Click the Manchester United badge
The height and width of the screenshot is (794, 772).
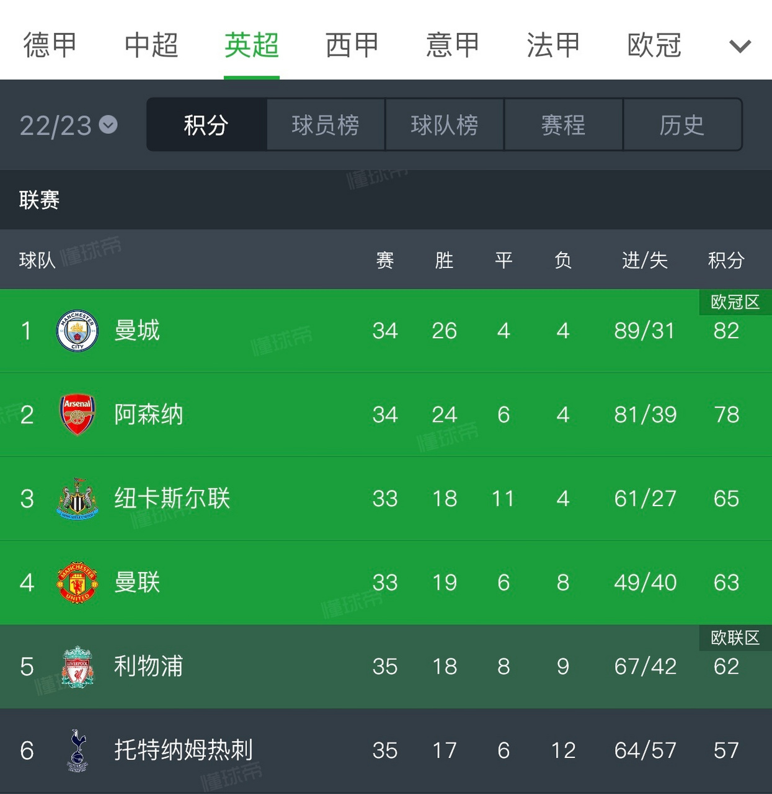[x=77, y=582]
